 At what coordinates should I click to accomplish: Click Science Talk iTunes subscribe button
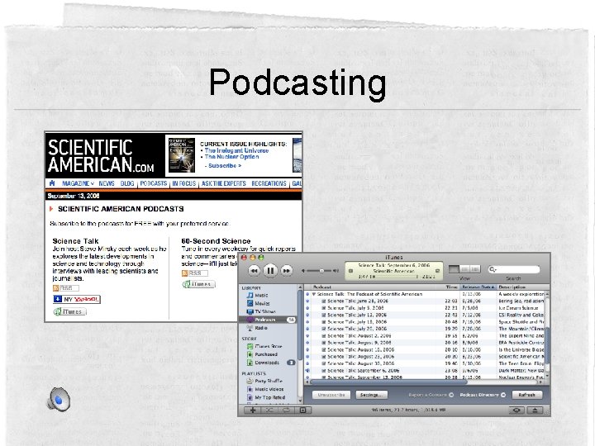pyautogui.click(x=69, y=311)
